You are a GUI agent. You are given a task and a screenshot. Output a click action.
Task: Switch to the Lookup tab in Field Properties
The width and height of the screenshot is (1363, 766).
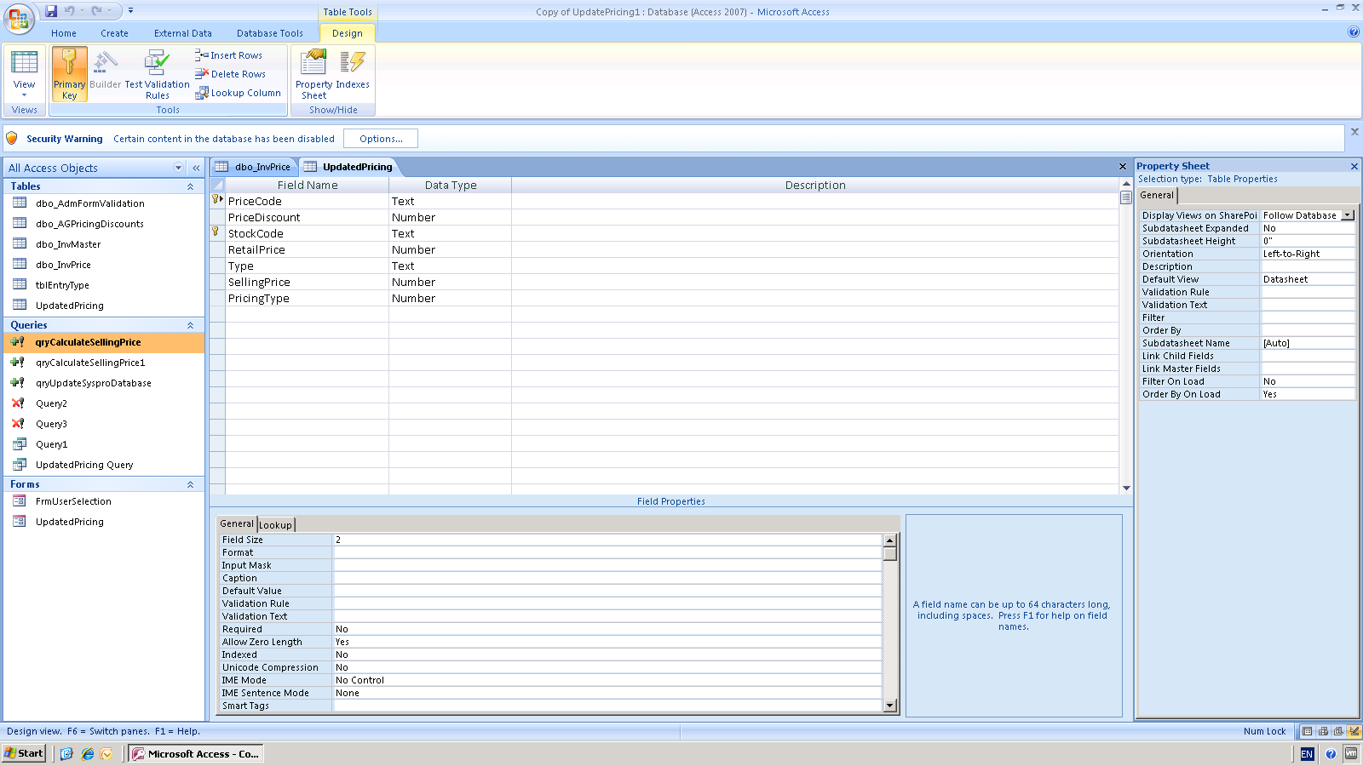pyautogui.click(x=275, y=525)
